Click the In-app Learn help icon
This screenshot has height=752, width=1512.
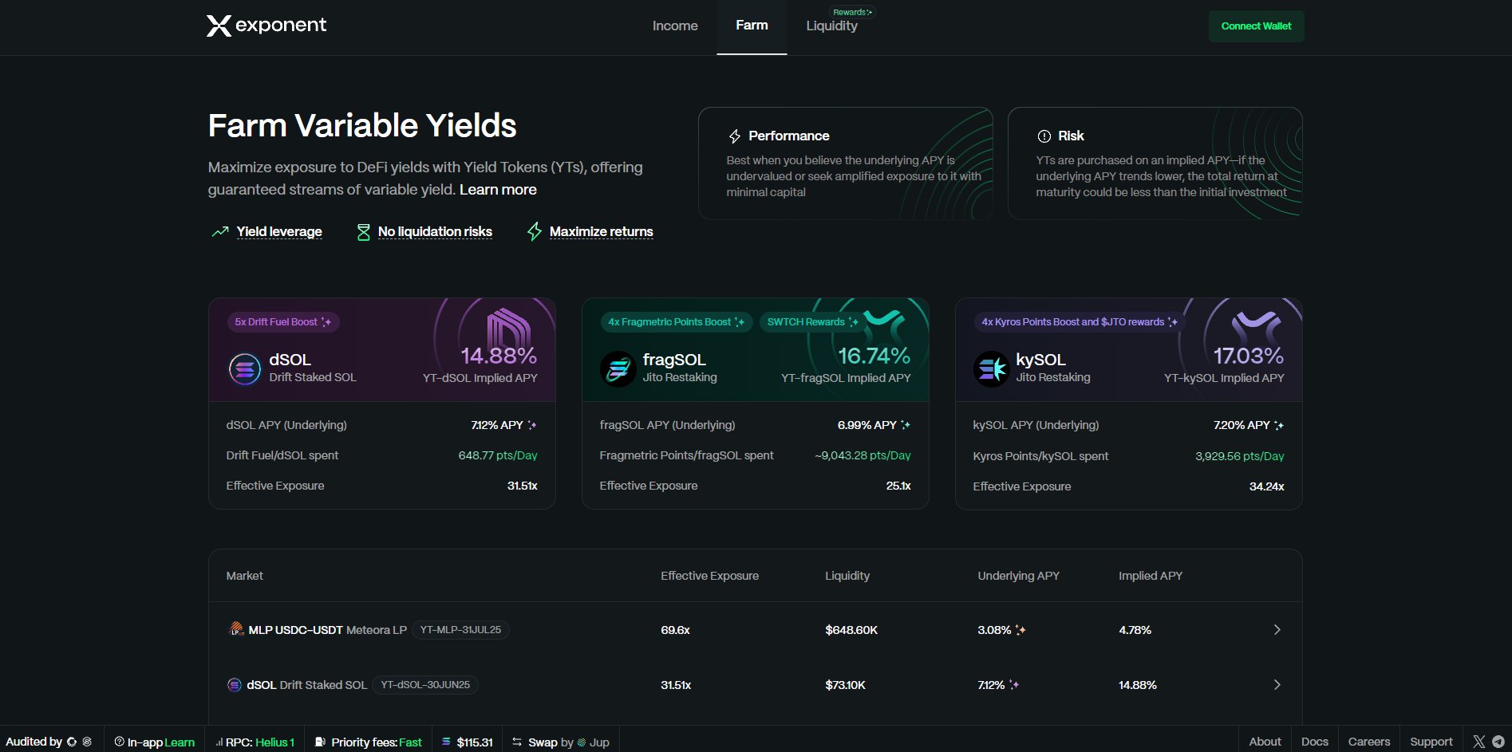119,742
